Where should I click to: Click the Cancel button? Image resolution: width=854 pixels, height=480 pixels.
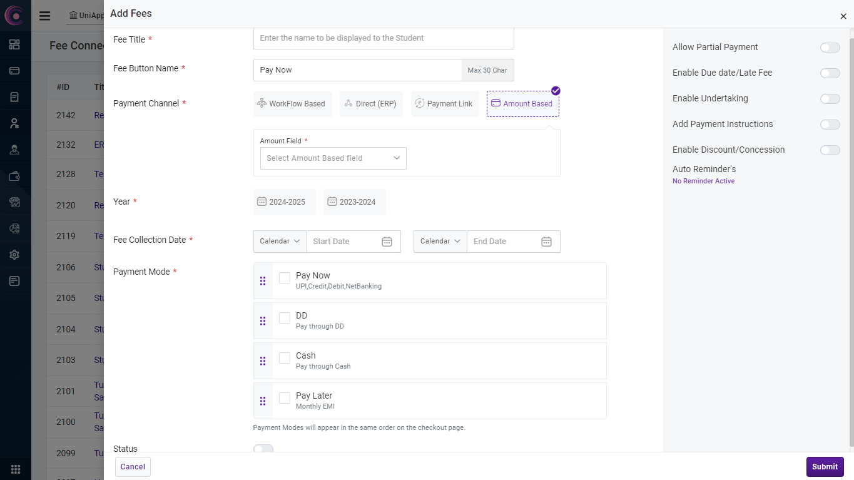click(133, 467)
